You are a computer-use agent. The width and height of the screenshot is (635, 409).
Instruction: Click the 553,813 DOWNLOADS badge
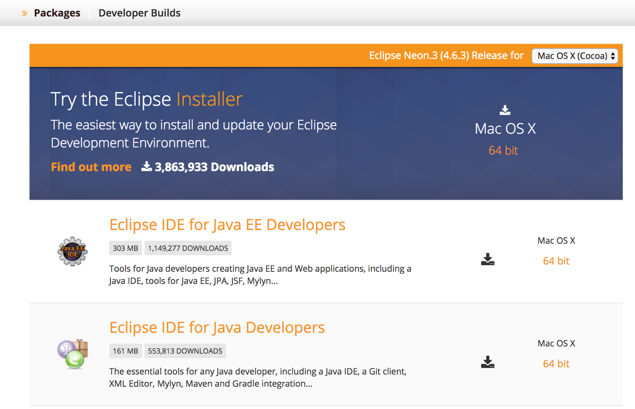[x=185, y=351]
